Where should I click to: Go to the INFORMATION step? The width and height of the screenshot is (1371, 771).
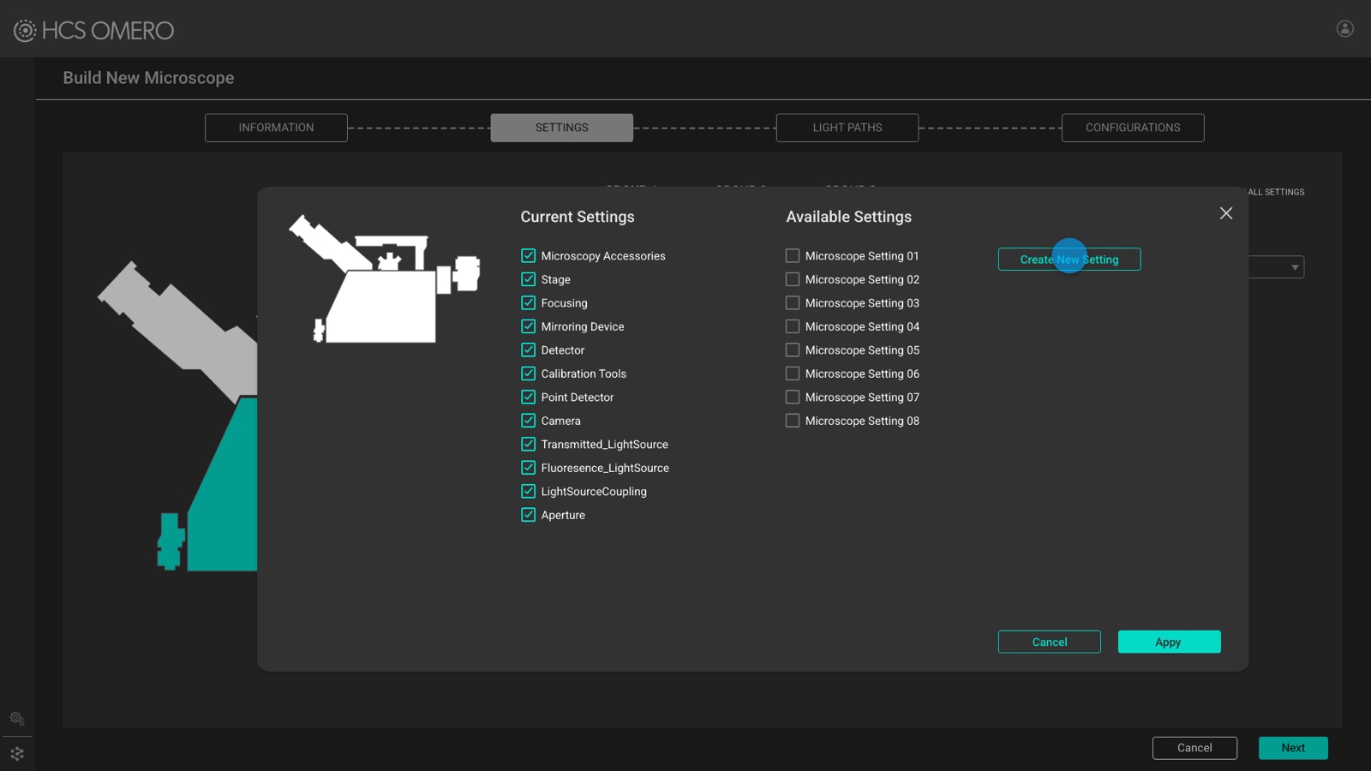click(276, 128)
